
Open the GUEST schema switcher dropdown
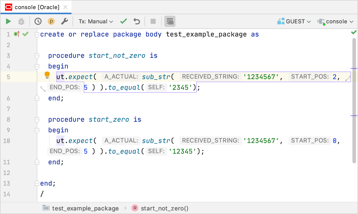coord(294,21)
